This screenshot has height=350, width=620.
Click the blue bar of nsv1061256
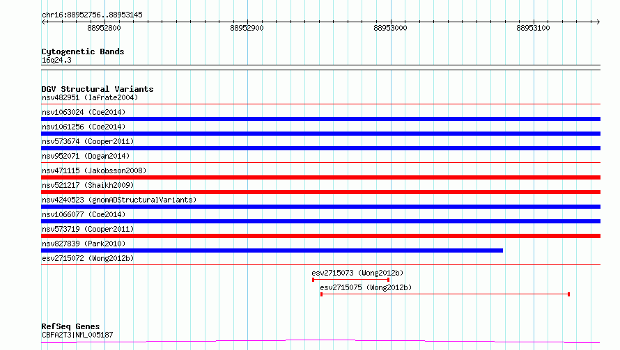coord(320,134)
